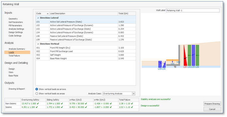Collapse the Direction: Vertical group
This screenshot has width=227, height=117.
[x=38, y=44]
